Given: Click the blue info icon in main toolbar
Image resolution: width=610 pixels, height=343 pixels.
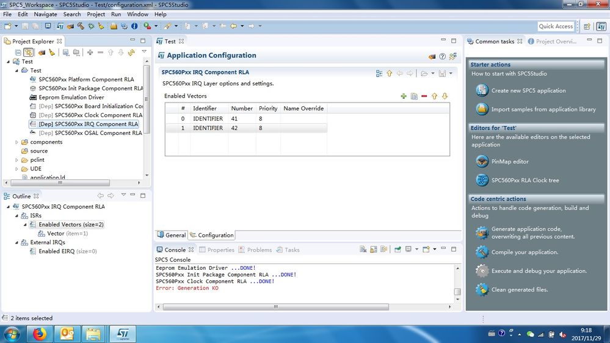Looking at the screenshot, I should tap(134, 26).
